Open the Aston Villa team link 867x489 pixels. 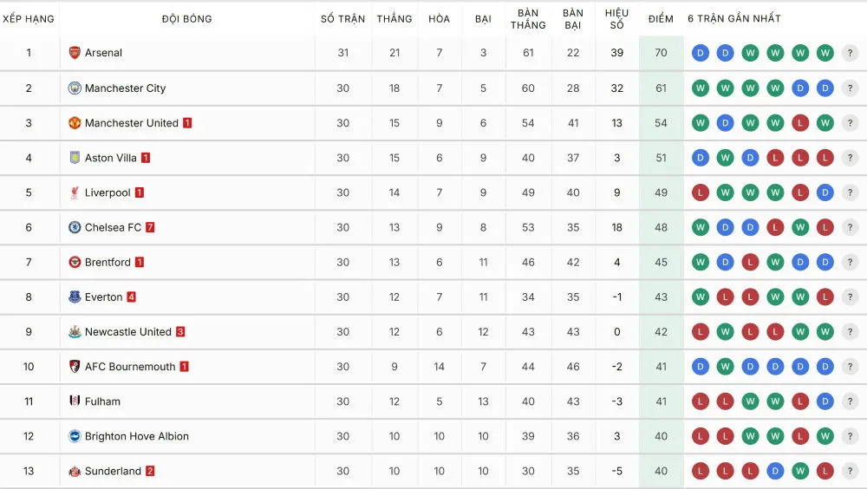point(110,158)
